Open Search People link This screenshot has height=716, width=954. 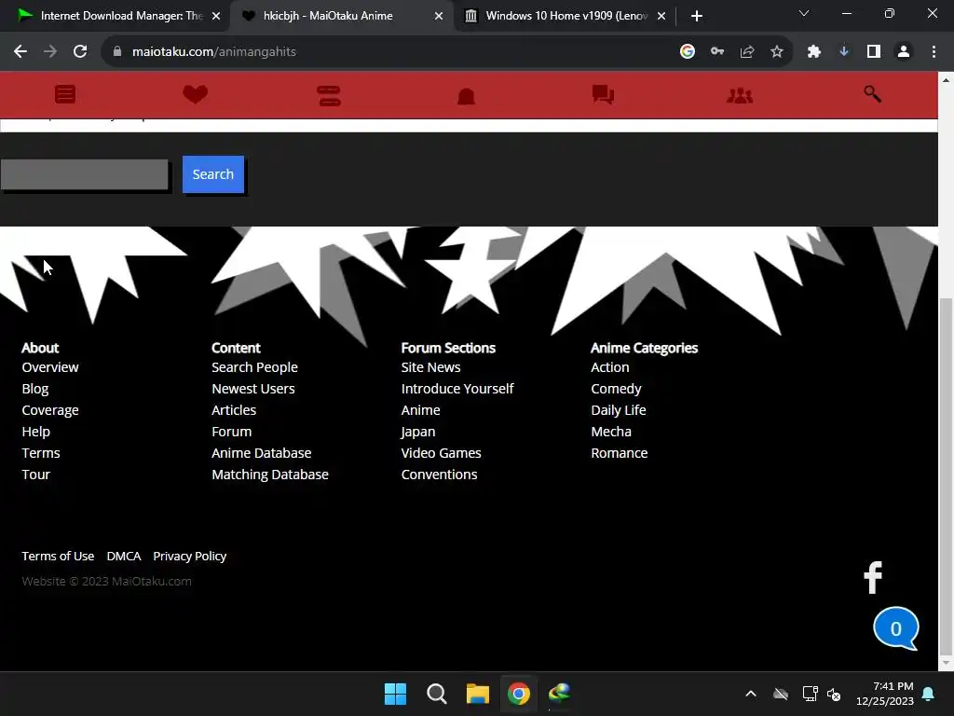254,367
